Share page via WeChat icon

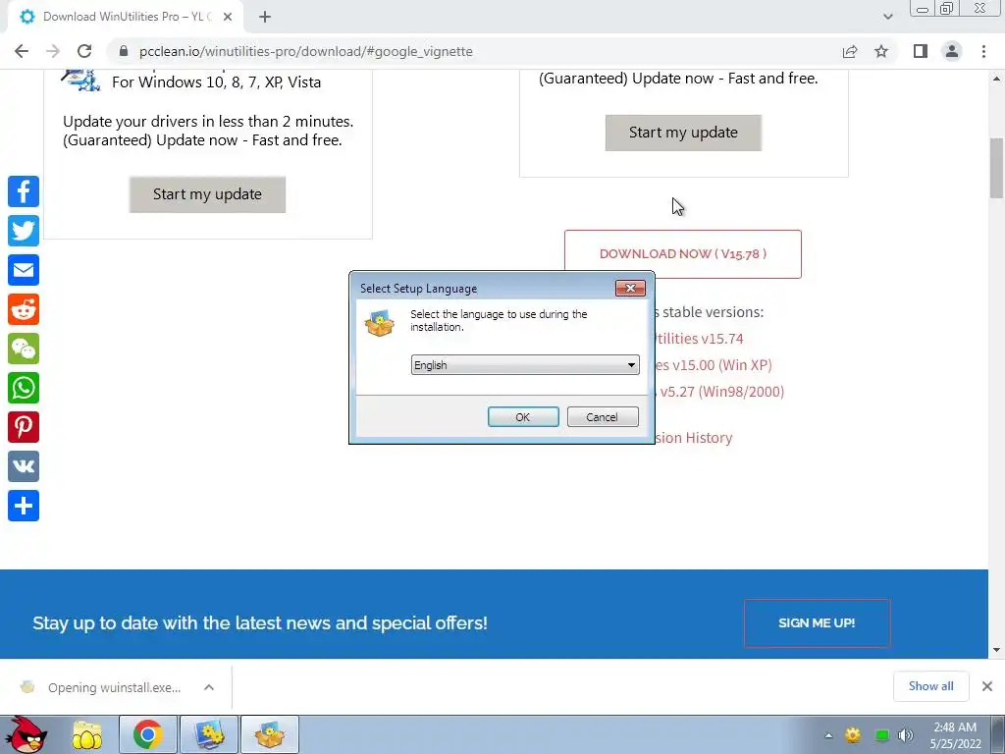(x=24, y=349)
